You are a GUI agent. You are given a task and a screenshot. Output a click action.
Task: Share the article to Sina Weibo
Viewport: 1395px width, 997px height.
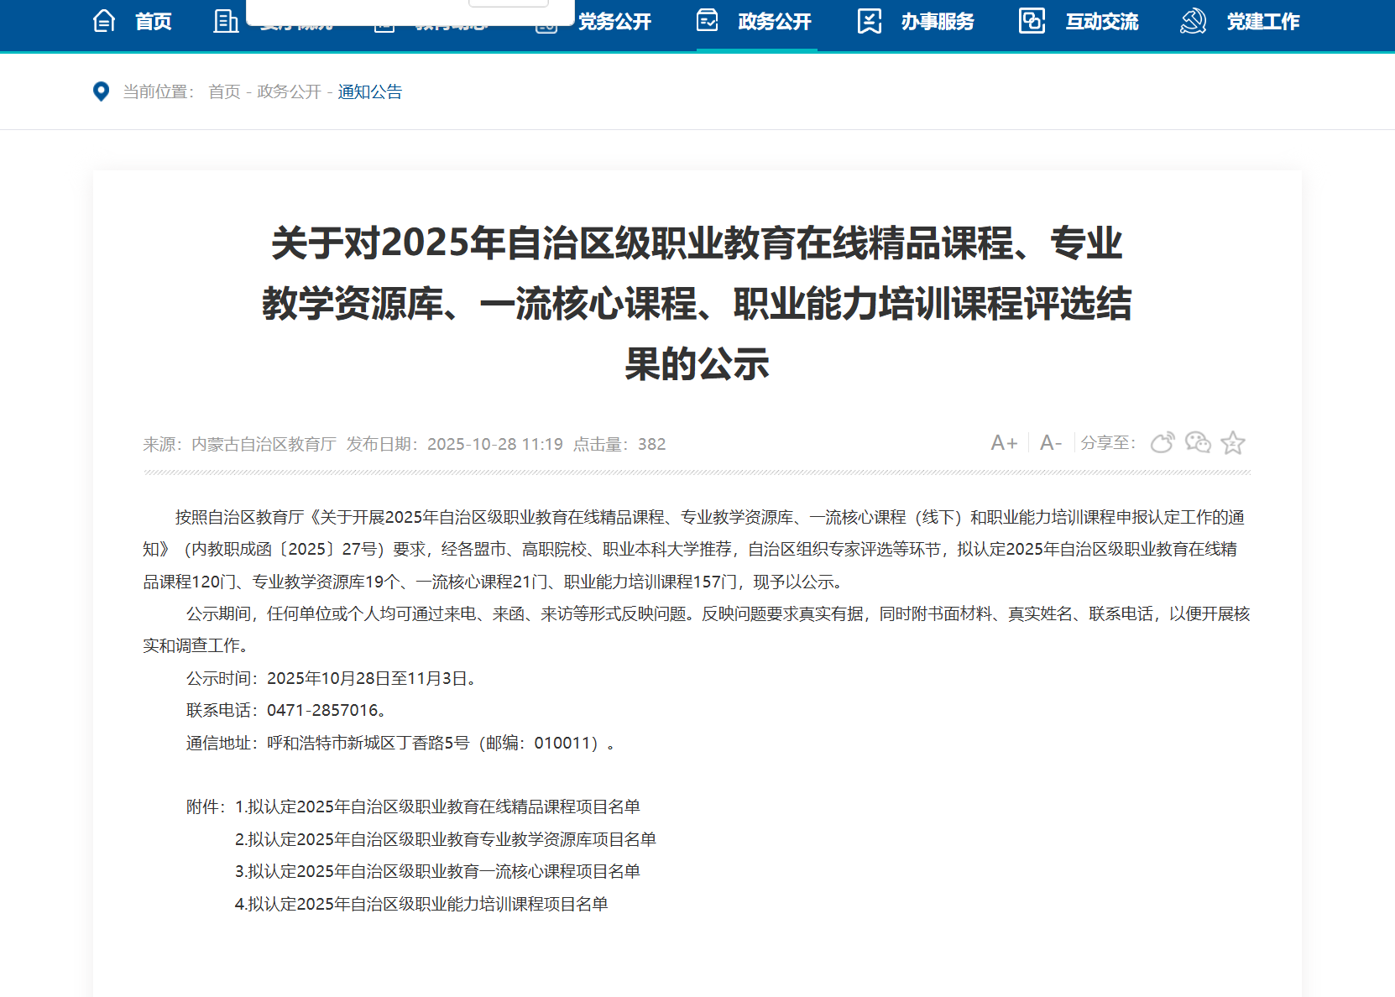(1162, 442)
